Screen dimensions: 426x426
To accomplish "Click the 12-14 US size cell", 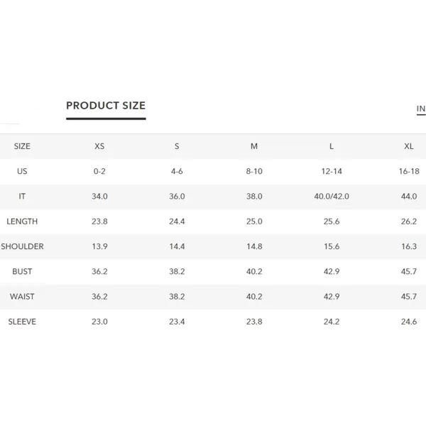I will 332,171.
